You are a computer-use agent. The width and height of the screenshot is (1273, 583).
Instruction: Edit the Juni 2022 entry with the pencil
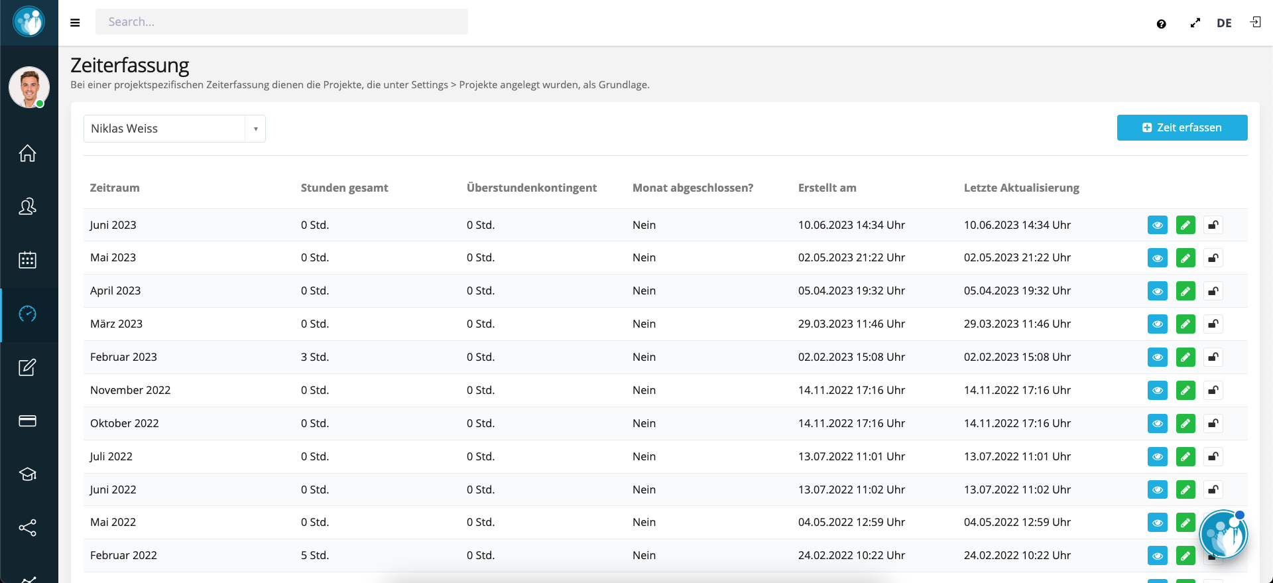click(x=1185, y=489)
